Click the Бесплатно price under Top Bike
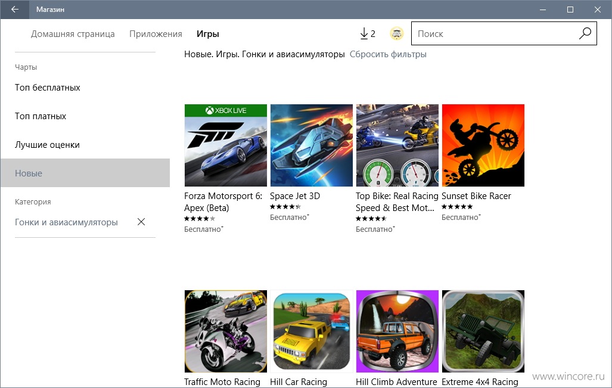 pyautogui.click(x=375, y=229)
